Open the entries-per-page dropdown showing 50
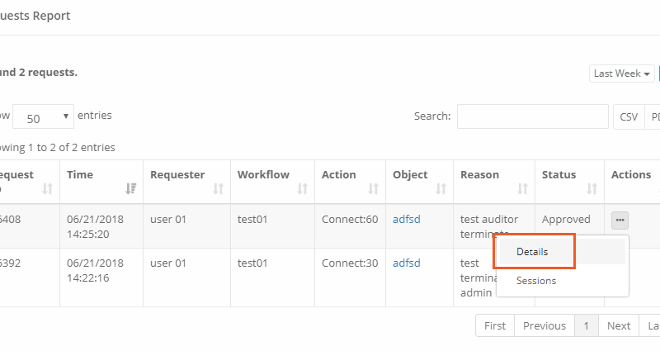This screenshot has height=351, width=660. click(x=43, y=117)
